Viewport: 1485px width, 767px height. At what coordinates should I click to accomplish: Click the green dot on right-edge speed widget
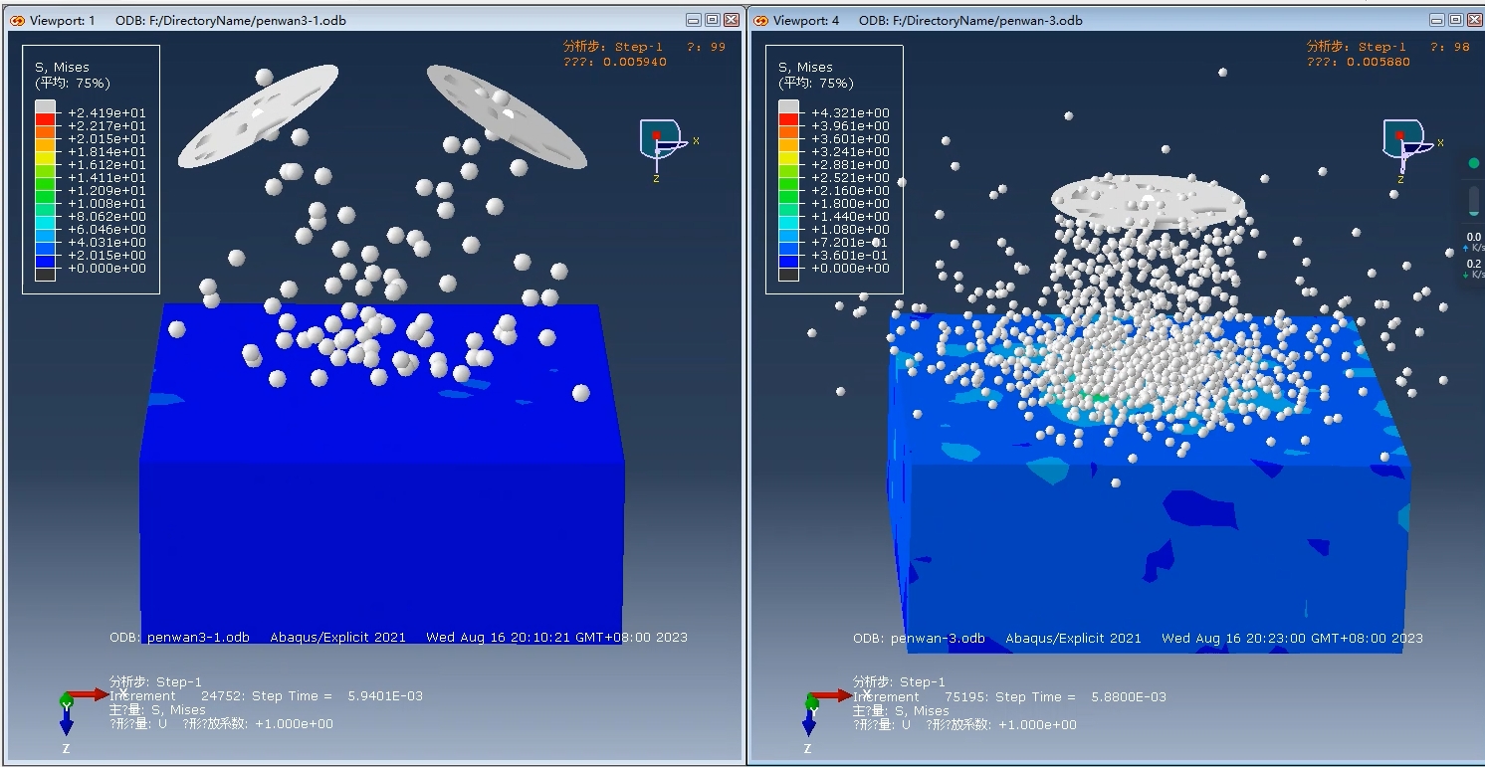click(1474, 163)
